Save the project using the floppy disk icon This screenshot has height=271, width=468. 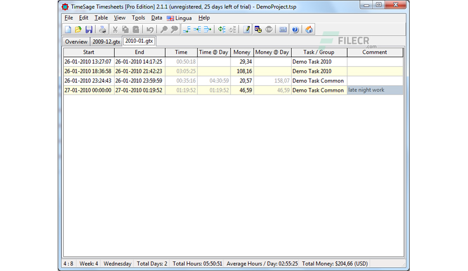coord(88,29)
